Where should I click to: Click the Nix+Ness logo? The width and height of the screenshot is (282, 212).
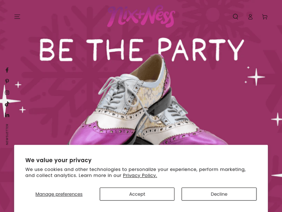(141, 17)
